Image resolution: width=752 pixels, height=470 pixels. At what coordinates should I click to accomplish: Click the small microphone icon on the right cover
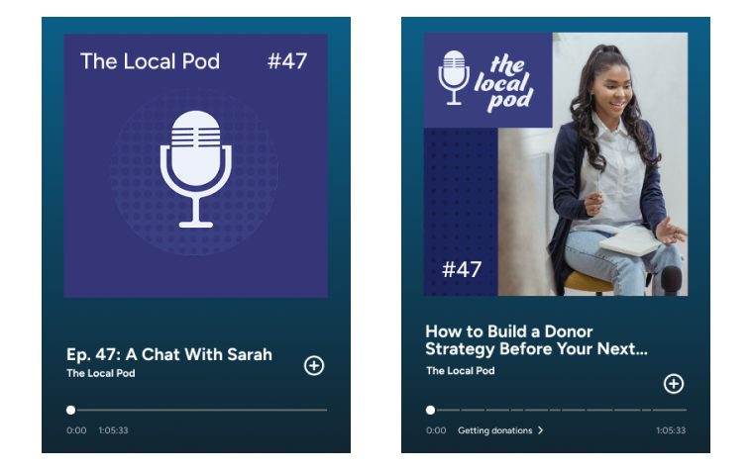point(454,77)
